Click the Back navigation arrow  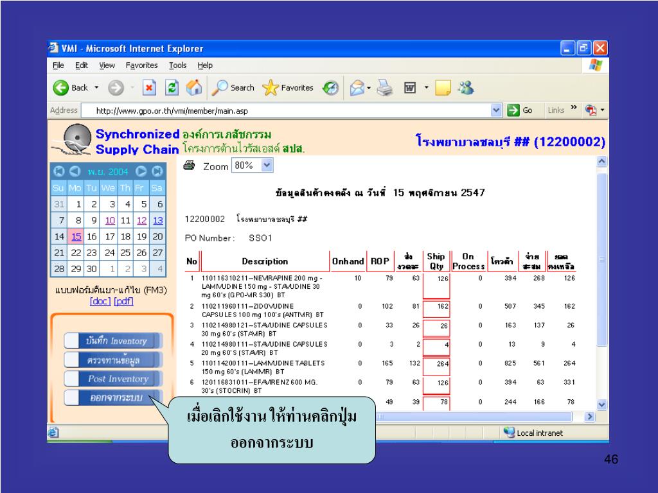coord(61,87)
